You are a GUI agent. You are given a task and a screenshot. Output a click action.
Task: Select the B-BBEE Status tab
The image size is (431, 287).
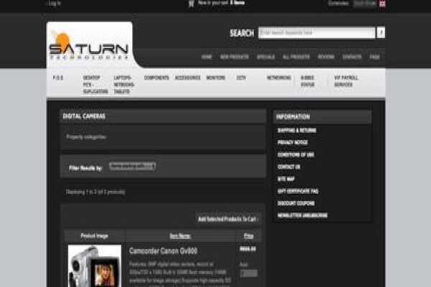(307, 81)
